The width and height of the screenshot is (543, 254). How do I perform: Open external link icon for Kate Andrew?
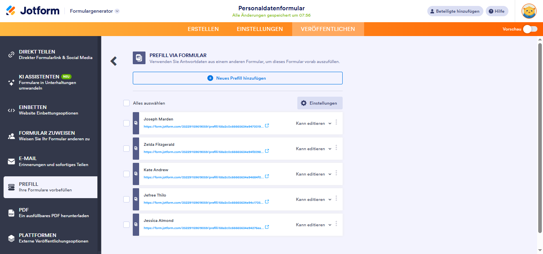(267, 176)
